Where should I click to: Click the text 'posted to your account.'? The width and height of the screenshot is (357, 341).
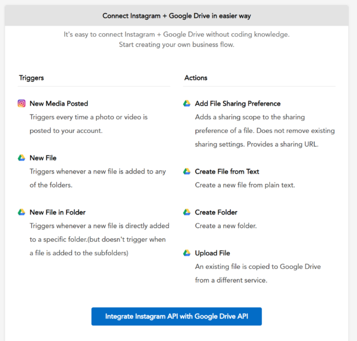coord(66,131)
